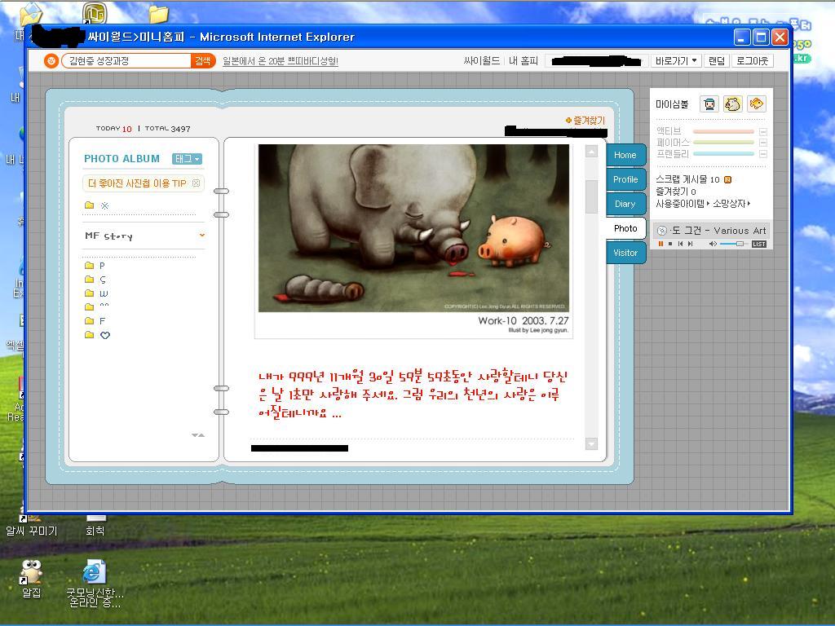This screenshot has width=835, height=626.
Task: Expand the MF story category chevron
Action: [201, 236]
